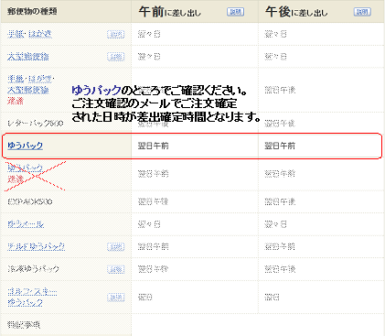Select ゆうメール row's 午前 delivery value
The width and height of the screenshot is (385, 336).
(x=149, y=224)
